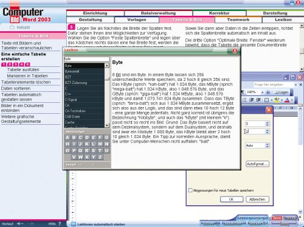
Task: Click the AutoFormat... button
Action: click(257, 164)
